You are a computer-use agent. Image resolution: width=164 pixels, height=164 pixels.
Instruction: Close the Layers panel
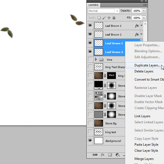coord(146,1)
